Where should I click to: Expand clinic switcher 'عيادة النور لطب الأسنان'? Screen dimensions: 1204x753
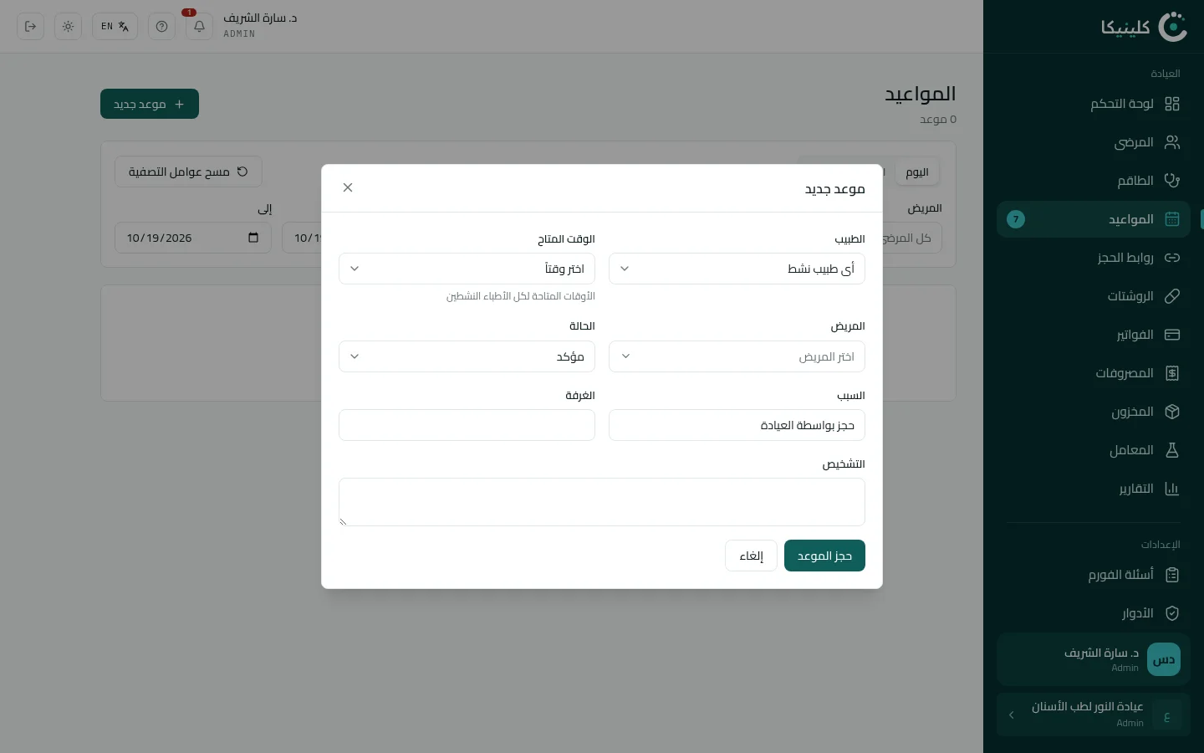pos(1094,714)
